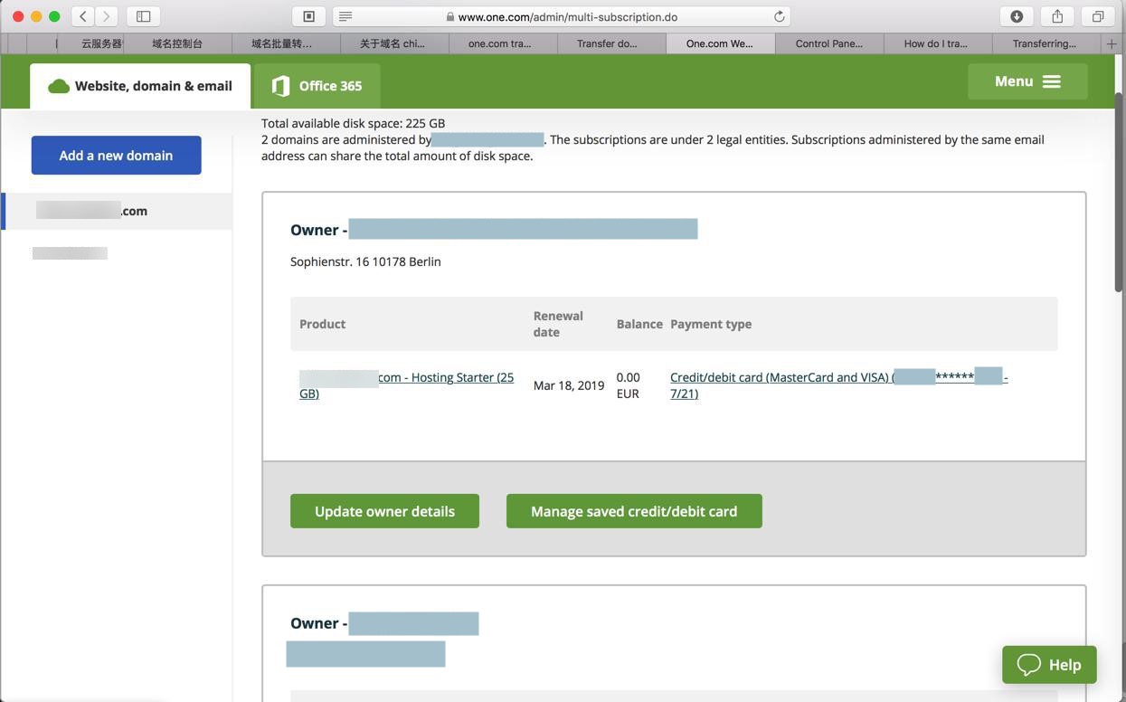Open the Help chat widget
This screenshot has height=702, width=1126.
tap(1049, 665)
